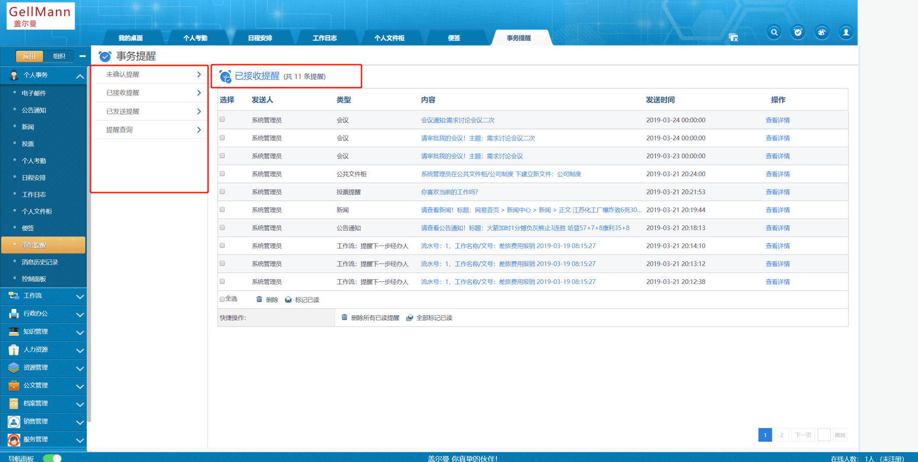The height and width of the screenshot is (462, 918).
Task: Click the search magnifier icon in header
Action: 774,32
